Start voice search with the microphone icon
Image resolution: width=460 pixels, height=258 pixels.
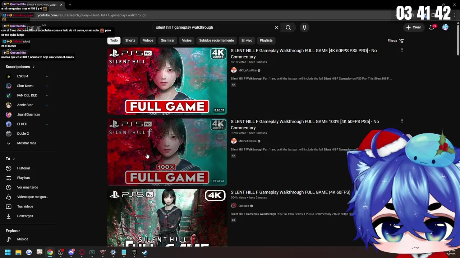304,28
